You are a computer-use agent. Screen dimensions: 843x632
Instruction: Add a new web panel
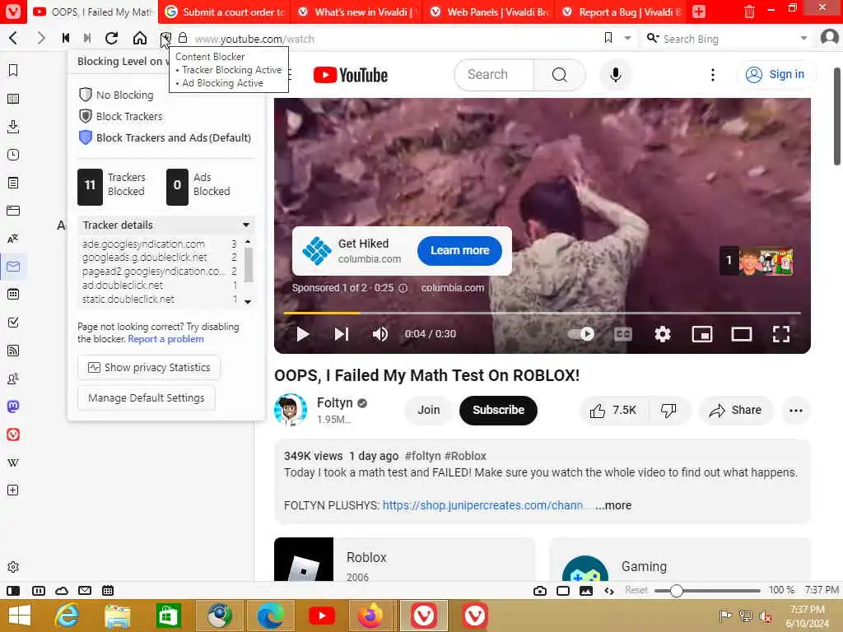tap(13, 490)
